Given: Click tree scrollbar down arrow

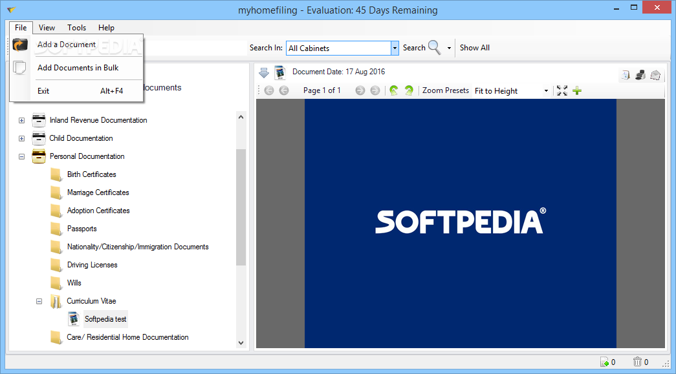Looking at the screenshot, I should [x=241, y=343].
